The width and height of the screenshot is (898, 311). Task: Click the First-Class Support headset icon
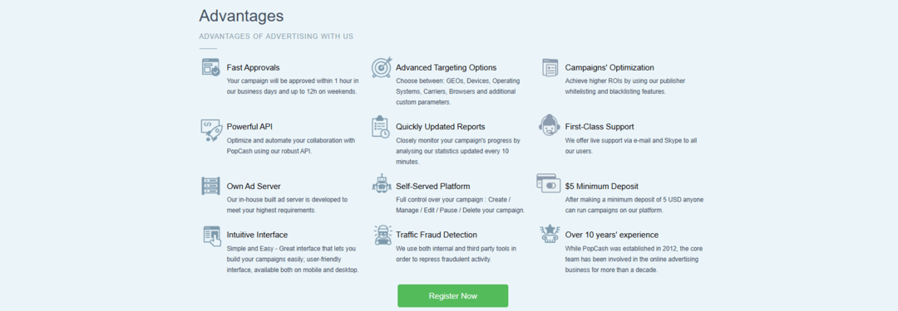pos(550,124)
